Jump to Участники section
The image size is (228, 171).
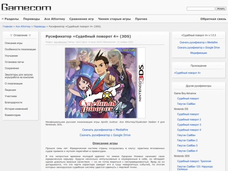point(11,96)
